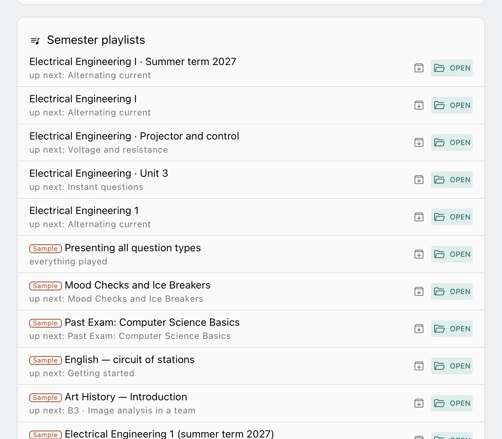The width and height of the screenshot is (502, 439).
Task: Open the 'Electrical Engineering · Unit 3' playlist
Action: (x=452, y=180)
